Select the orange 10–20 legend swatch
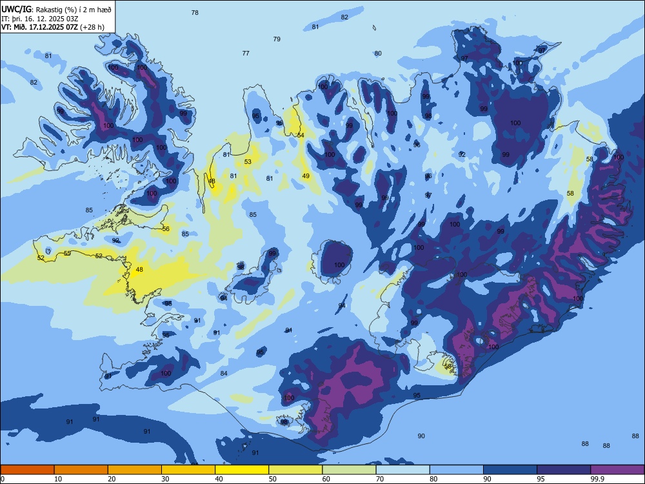The height and width of the screenshot is (484, 645). pos(81,470)
